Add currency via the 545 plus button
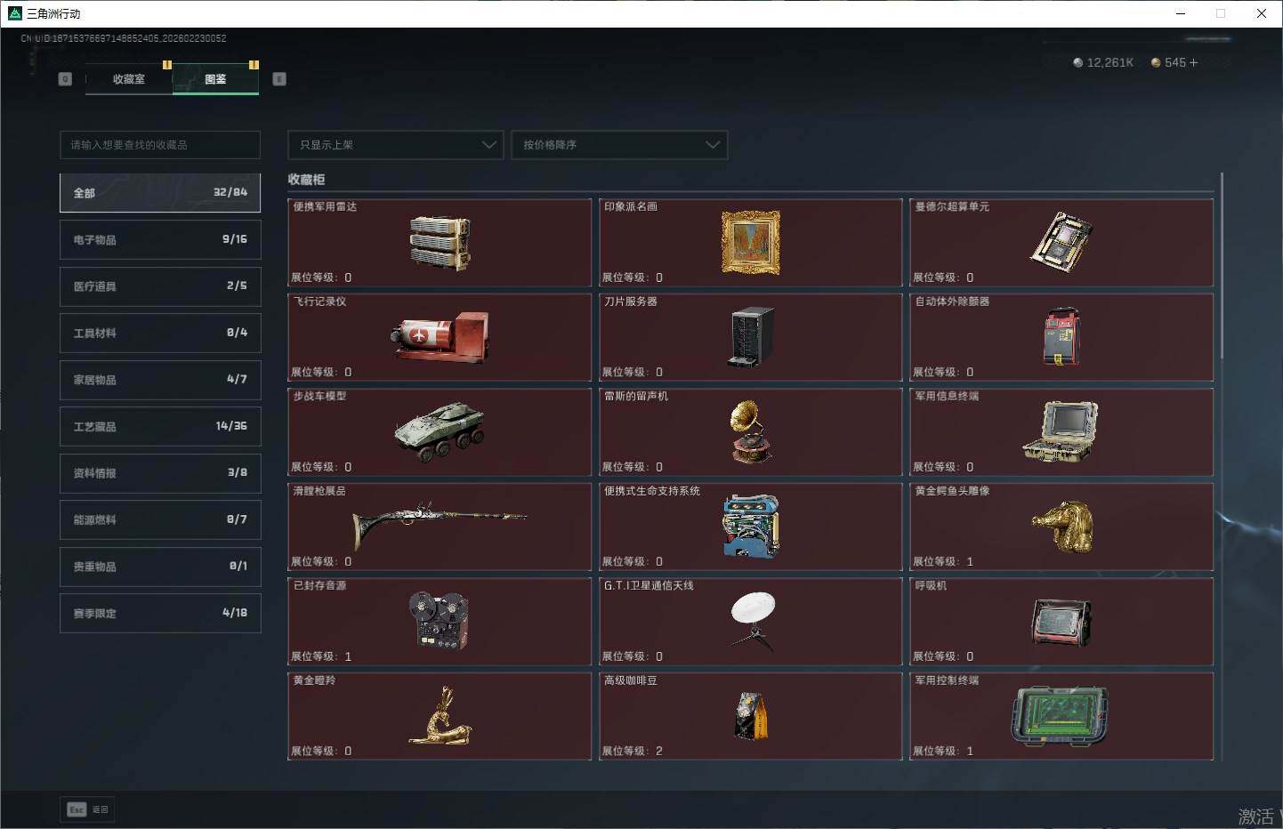Viewport: 1283px width, 829px height. (1193, 63)
